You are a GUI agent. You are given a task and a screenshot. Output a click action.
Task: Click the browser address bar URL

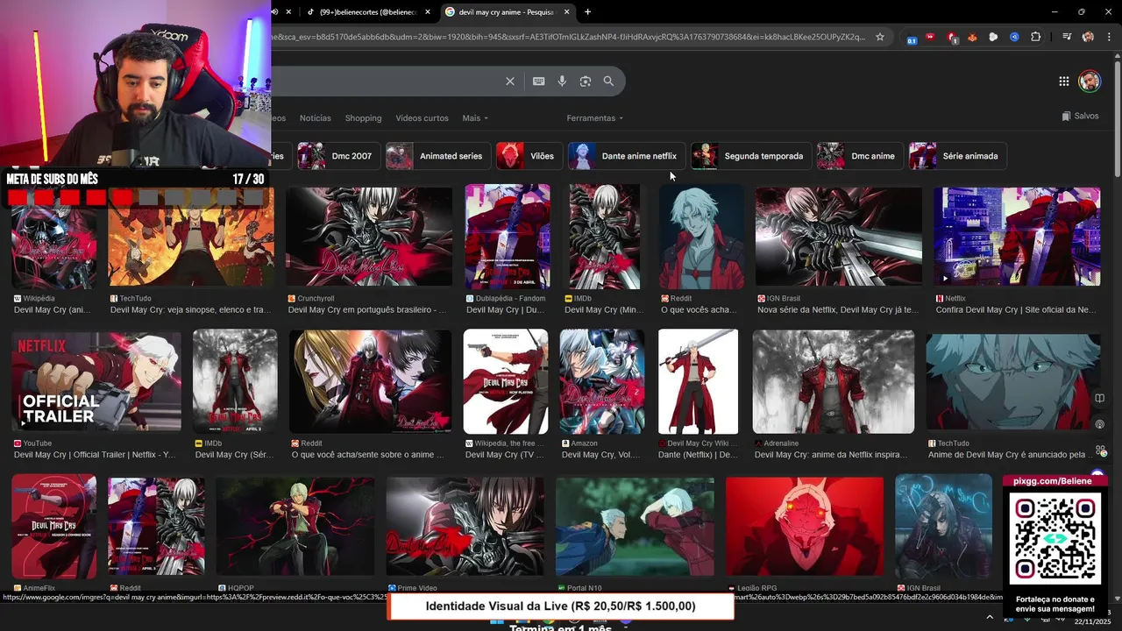570,37
